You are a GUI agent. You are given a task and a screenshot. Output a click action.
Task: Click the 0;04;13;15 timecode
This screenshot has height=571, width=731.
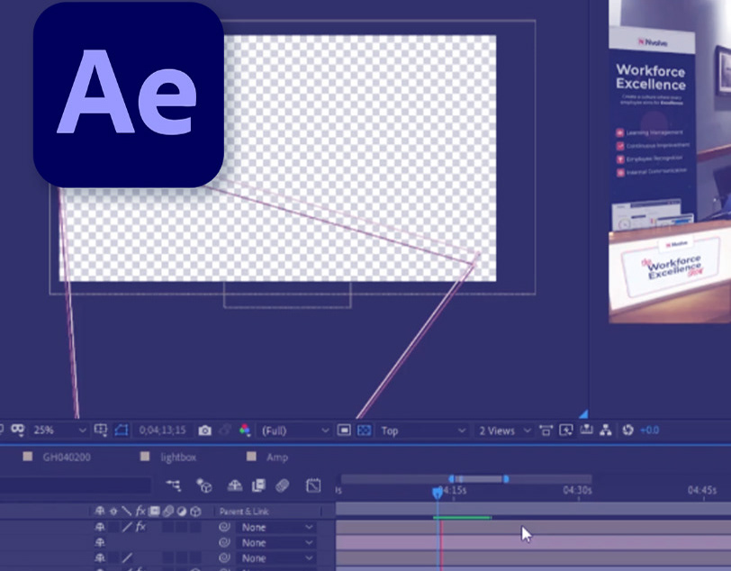[x=162, y=431]
